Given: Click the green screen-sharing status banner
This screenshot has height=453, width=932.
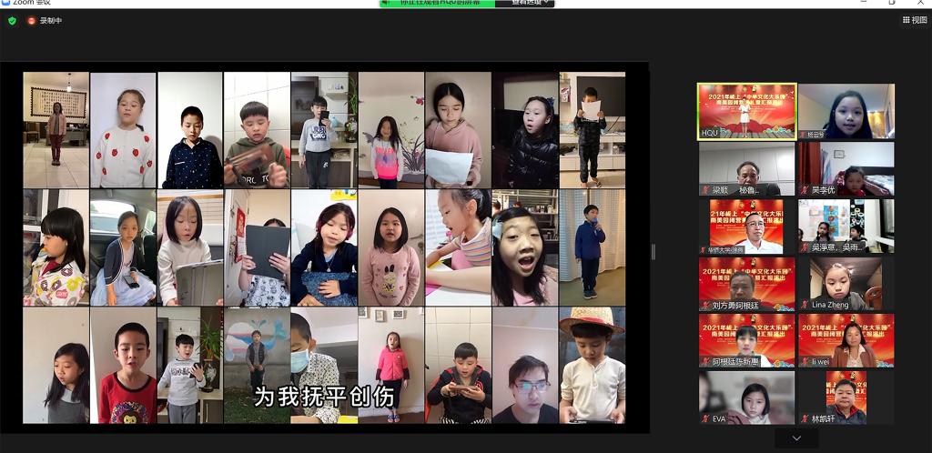Looking at the screenshot, I should 437,3.
